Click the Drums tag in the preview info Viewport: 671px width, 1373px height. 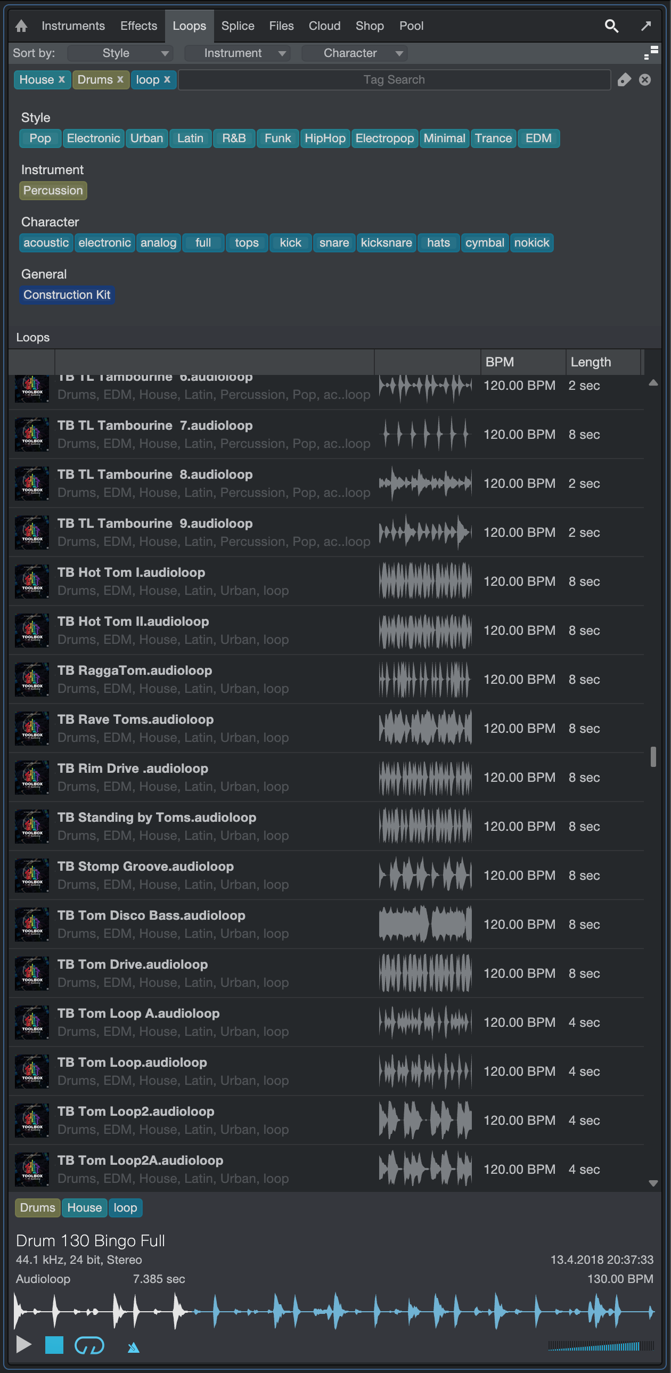pyautogui.click(x=38, y=1207)
